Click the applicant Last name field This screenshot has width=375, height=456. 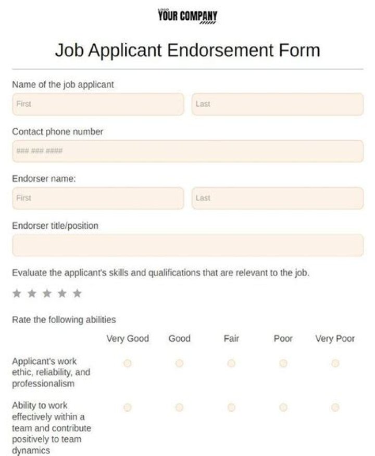(x=277, y=104)
